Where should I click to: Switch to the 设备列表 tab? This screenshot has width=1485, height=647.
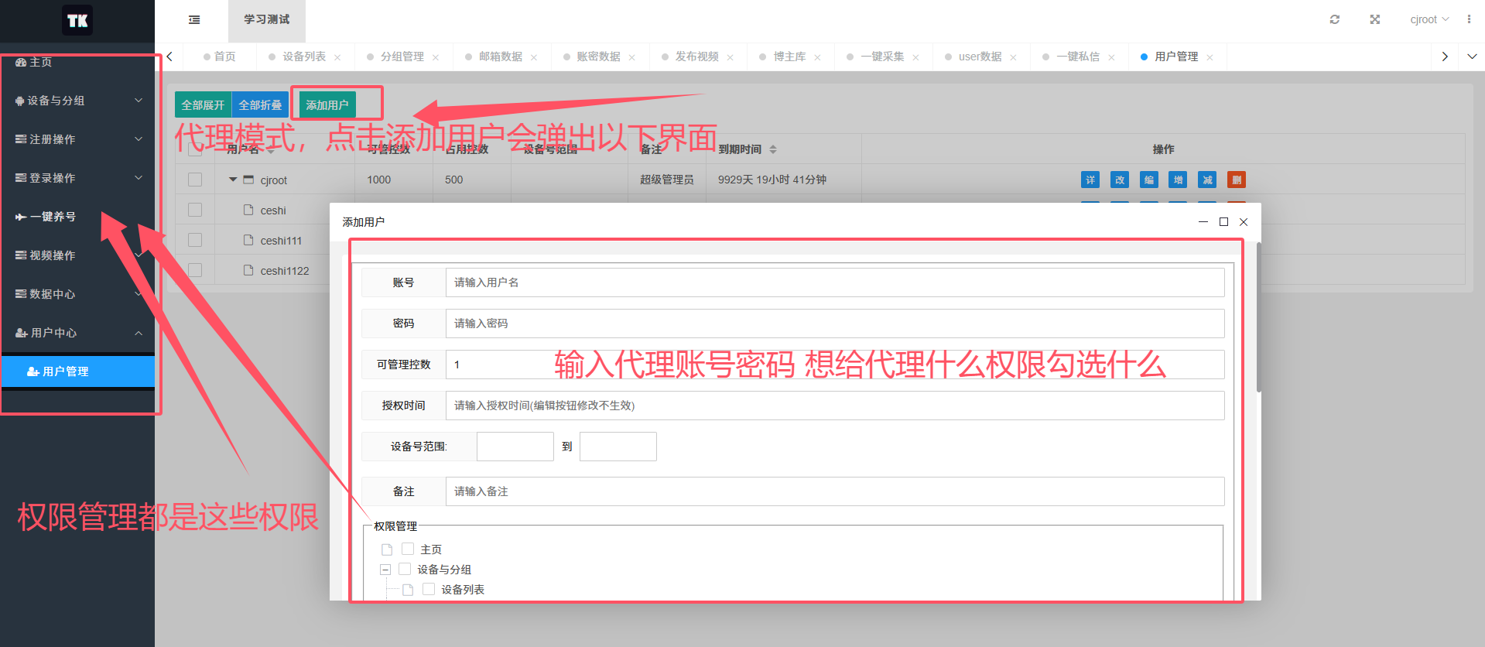click(x=304, y=56)
